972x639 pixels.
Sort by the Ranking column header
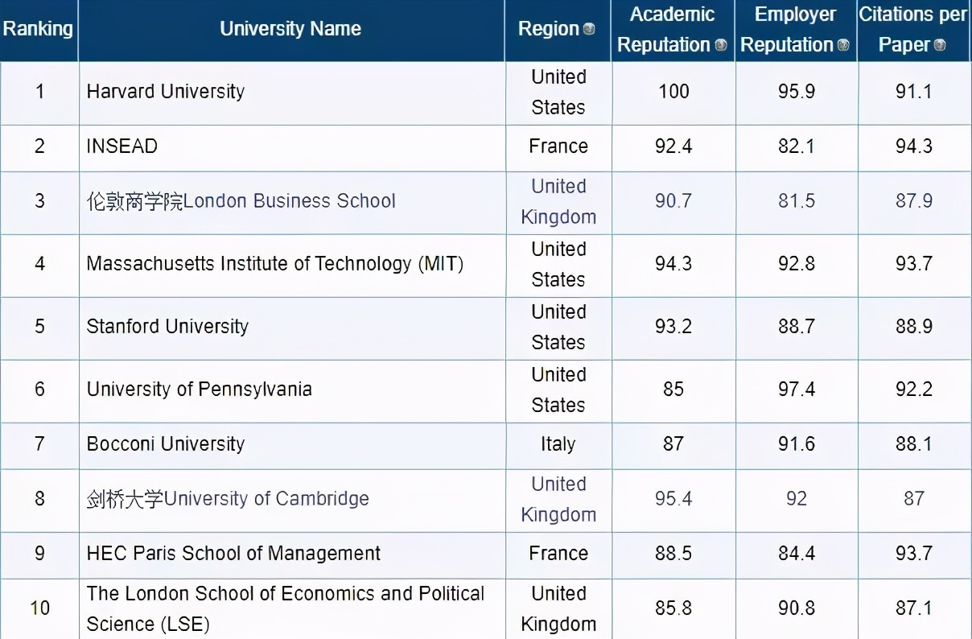tap(38, 29)
